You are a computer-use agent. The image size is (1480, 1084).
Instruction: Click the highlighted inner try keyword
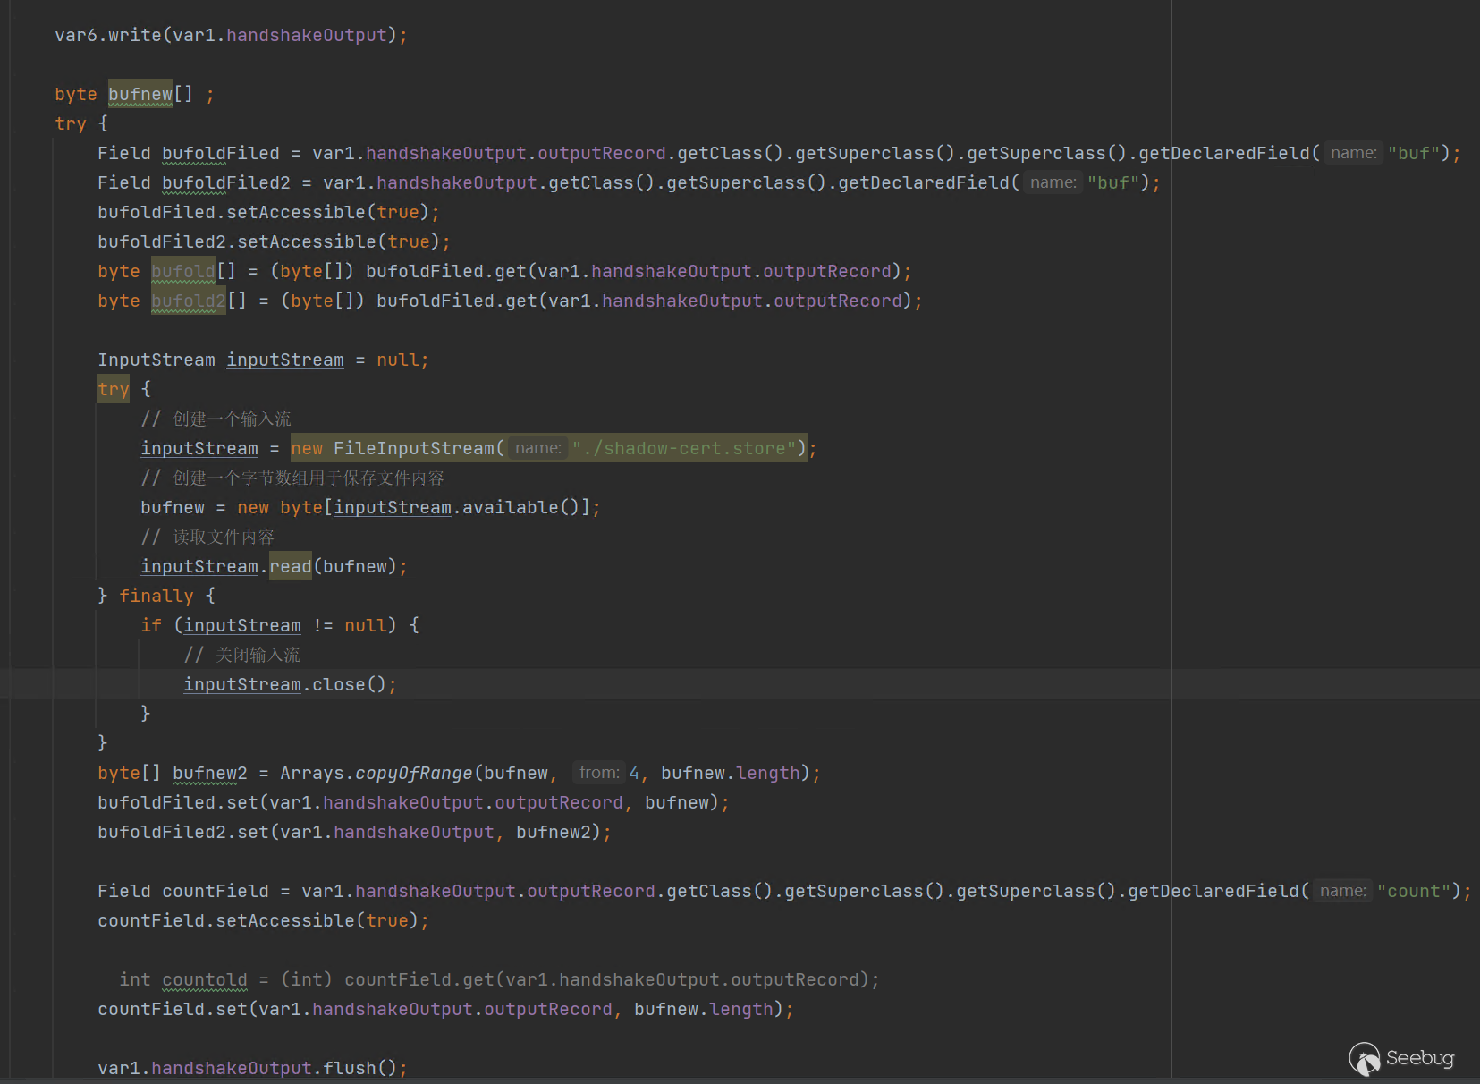tap(114, 389)
